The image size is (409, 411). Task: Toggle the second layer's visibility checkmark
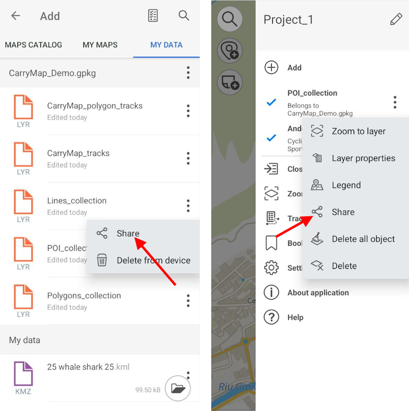point(271,138)
